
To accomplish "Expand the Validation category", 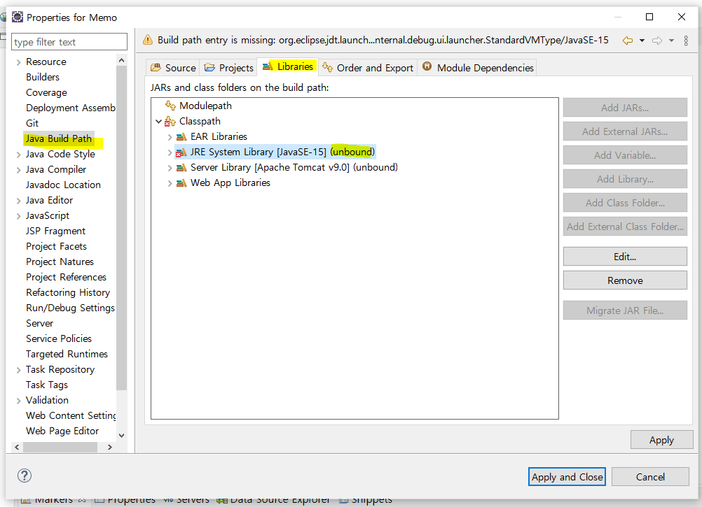I will pyautogui.click(x=18, y=401).
